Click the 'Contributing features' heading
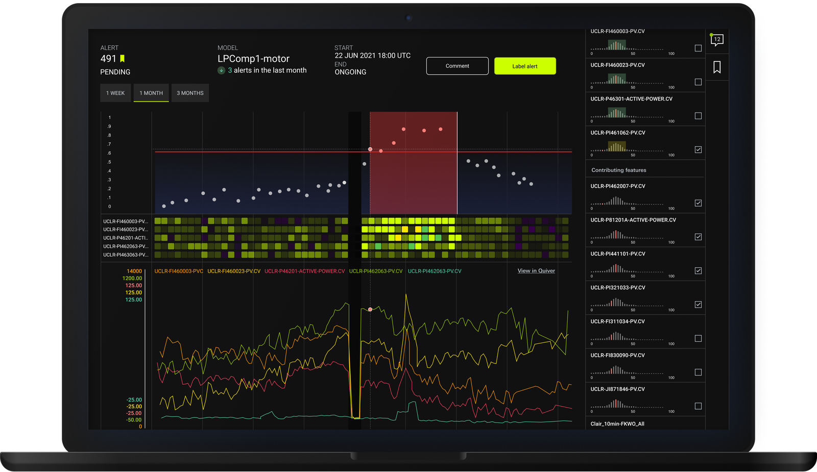The image size is (817, 472). (x=619, y=170)
